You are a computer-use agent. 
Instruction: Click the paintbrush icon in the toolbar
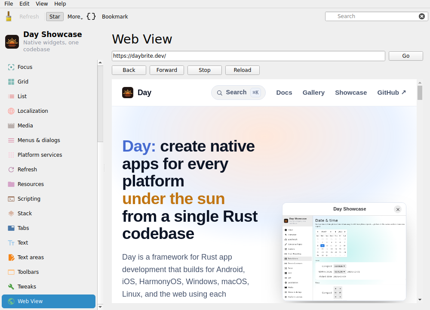[9, 16]
